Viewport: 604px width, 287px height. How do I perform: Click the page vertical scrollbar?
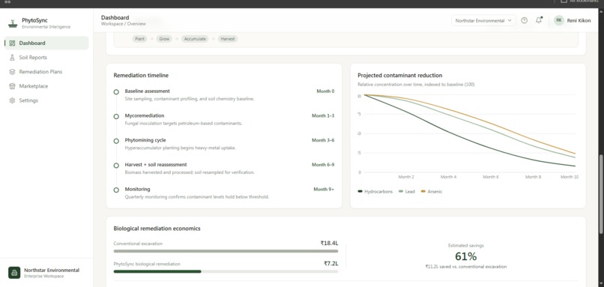pyautogui.click(x=601, y=193)
